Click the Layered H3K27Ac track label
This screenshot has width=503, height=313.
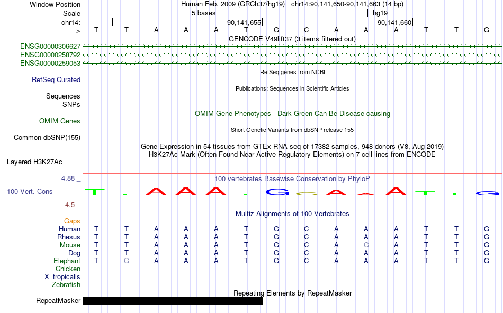coord(34,162)
